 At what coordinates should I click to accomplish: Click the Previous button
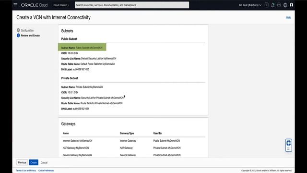pos(22,162)
